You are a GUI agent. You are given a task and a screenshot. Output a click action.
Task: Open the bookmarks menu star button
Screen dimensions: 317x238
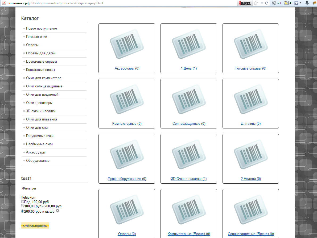296,3
